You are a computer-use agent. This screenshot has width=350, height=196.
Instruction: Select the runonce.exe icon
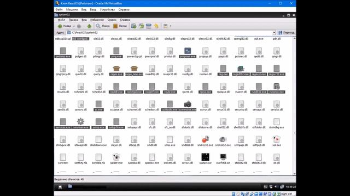(x=277, y=86)
